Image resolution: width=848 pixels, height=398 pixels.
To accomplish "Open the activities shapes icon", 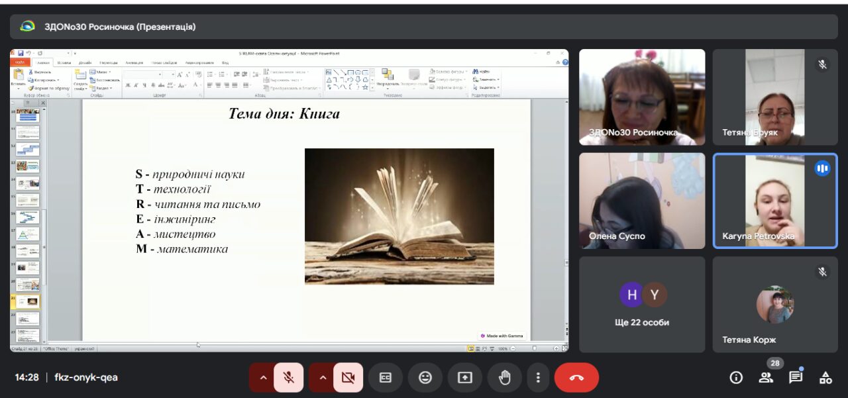I will 825,377.
